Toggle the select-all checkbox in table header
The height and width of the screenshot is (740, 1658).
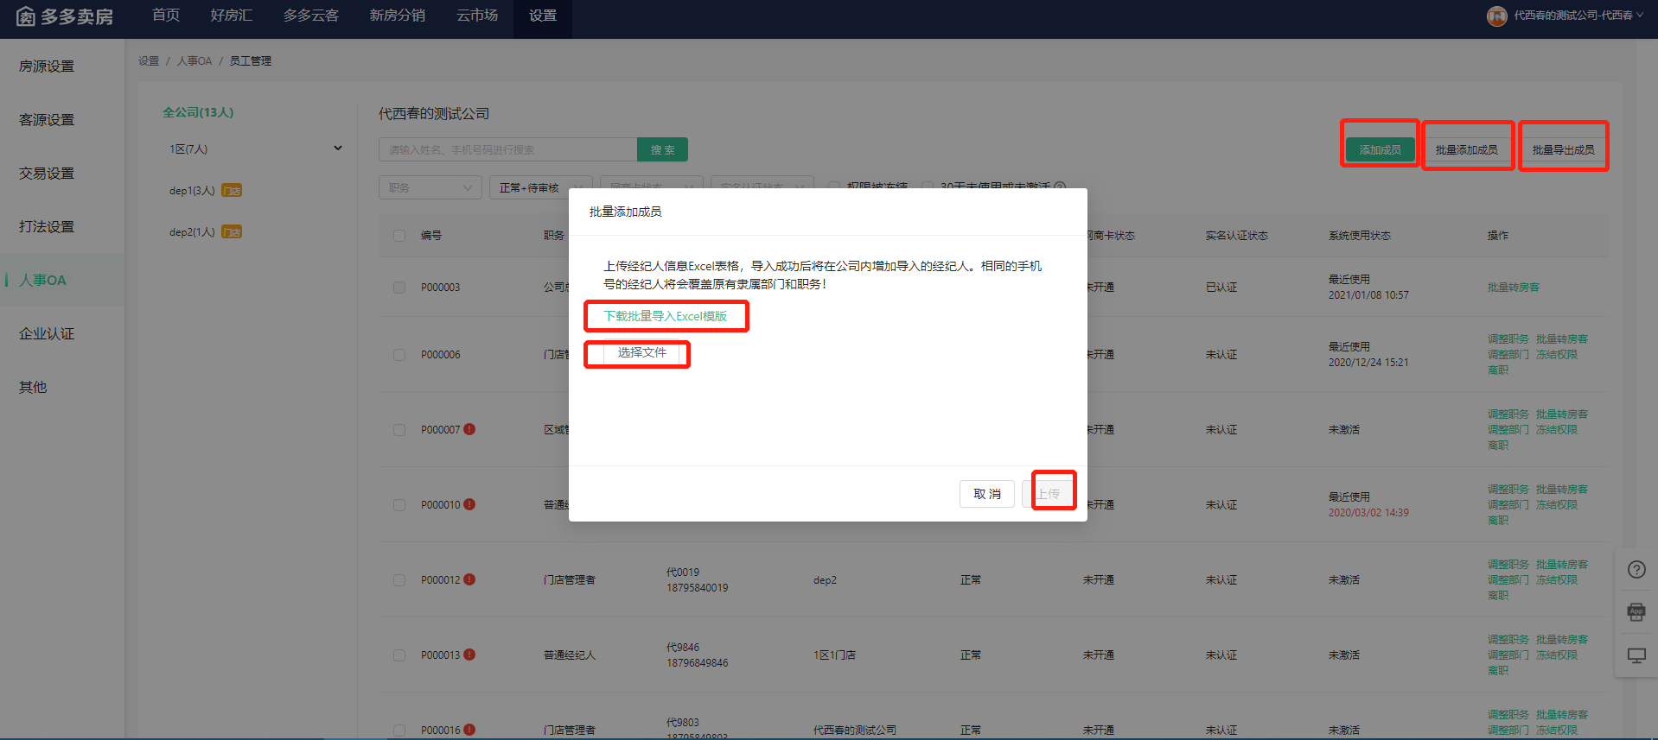(x=399, y=236)
